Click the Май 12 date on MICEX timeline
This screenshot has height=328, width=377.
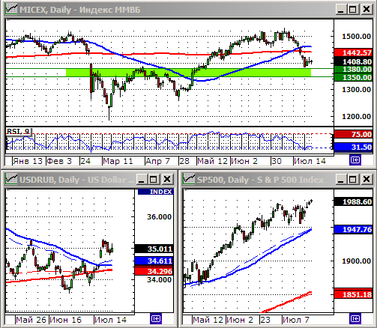[x=212, y=161]
